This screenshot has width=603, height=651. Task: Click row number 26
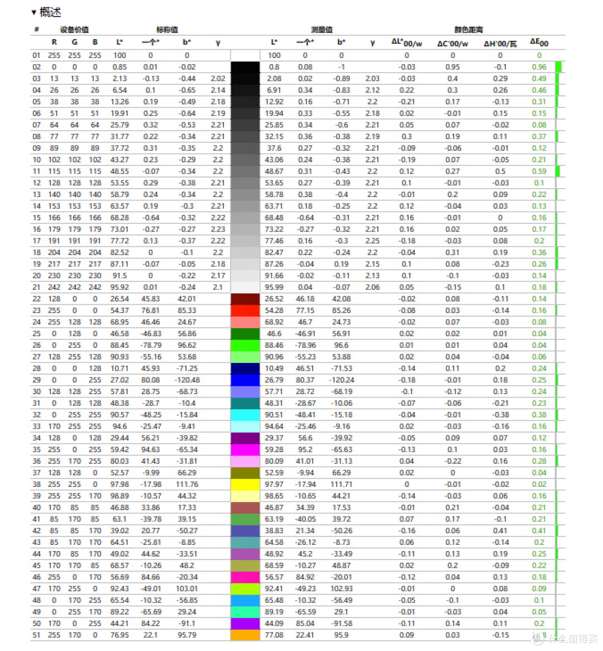(x=36, y=346)
